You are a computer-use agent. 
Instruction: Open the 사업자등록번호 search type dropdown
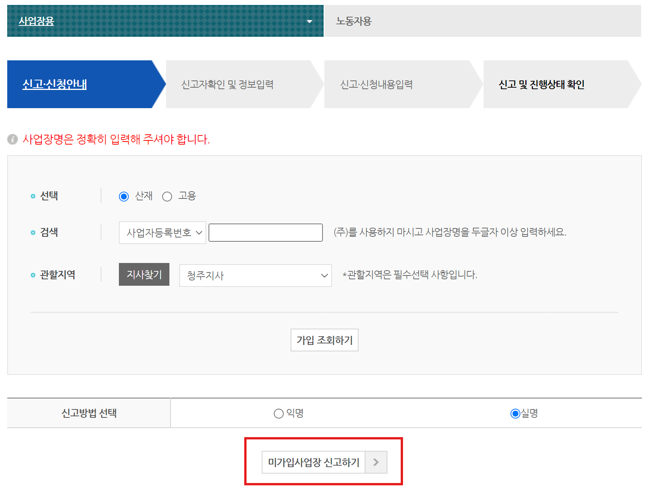coord(162,233)
